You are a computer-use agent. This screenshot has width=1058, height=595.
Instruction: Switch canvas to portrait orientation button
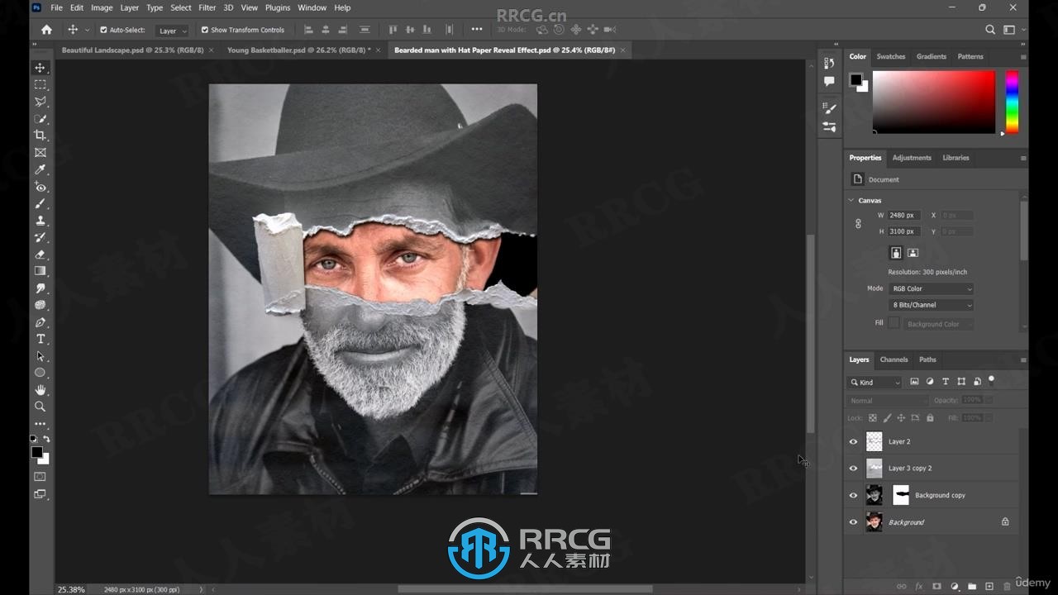pos(896,253)
